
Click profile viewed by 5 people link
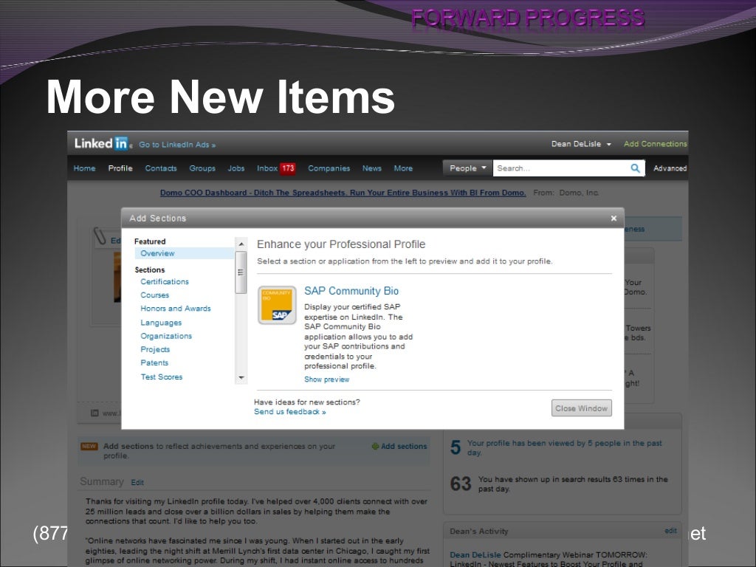[x=565, y=447]
